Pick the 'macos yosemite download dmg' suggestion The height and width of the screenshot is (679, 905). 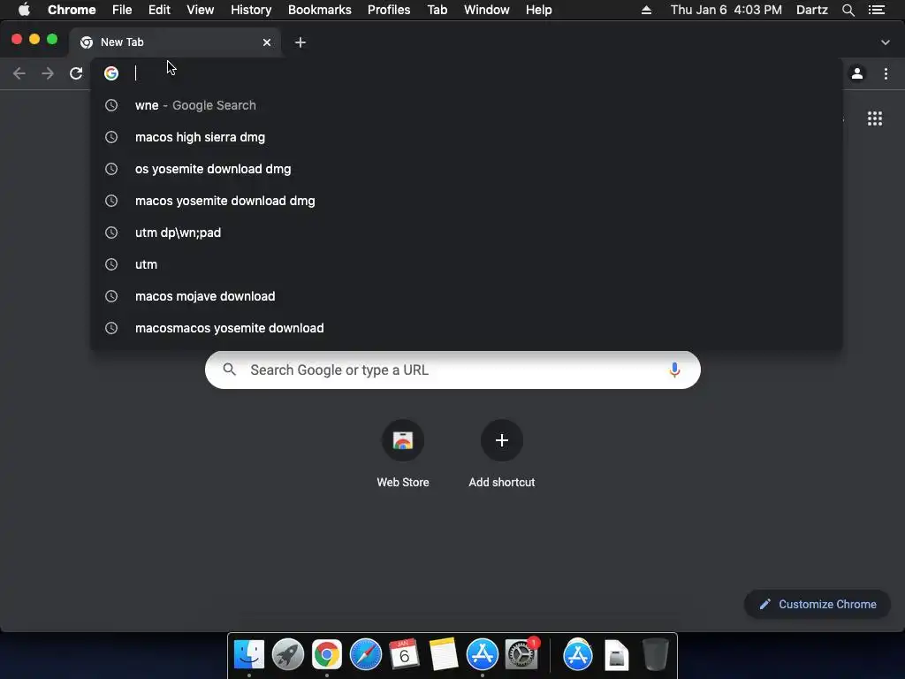467,201
